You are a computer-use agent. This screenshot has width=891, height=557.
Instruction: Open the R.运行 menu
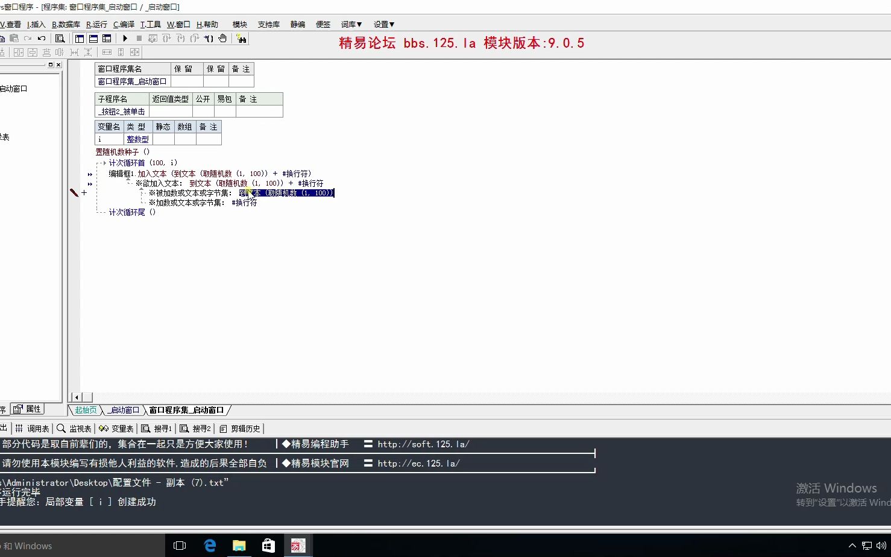point(96,24)
